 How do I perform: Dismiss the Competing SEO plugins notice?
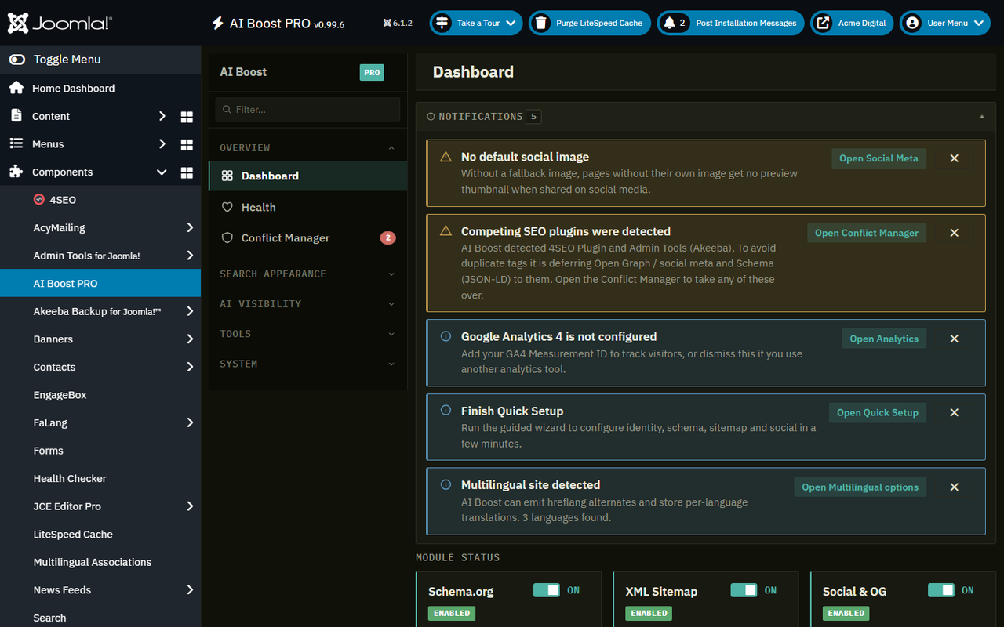(x=955, y=233)
